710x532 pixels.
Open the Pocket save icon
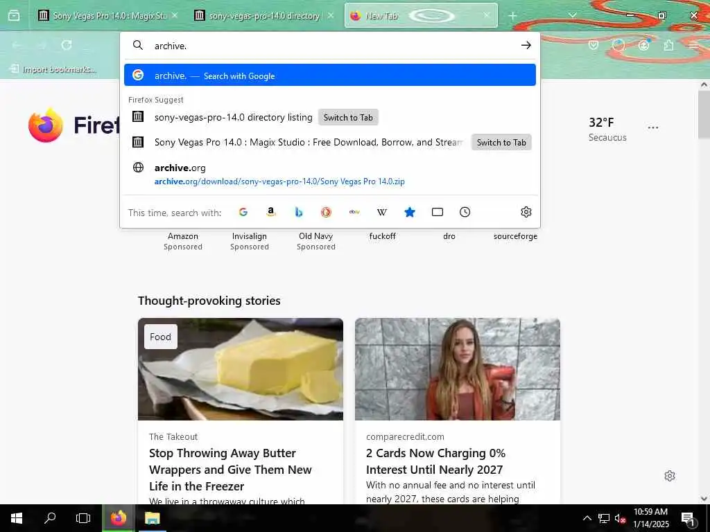594,45
